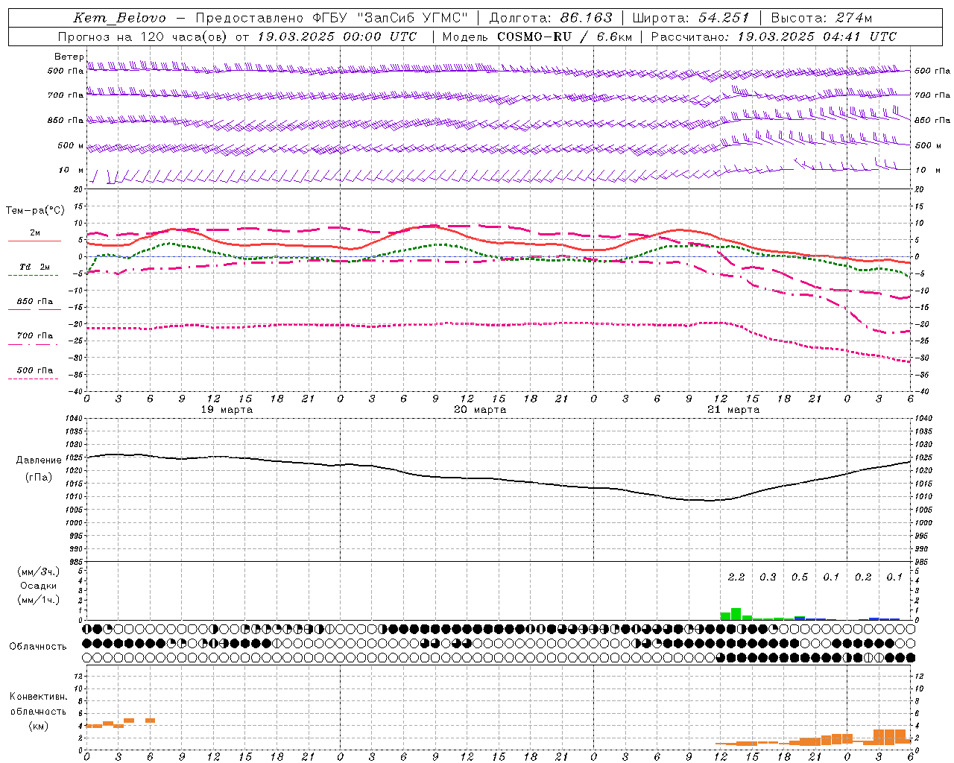
Task: Click the 0.5 precipitation total value
Action: pyautogui.click(x=800, y=577)
